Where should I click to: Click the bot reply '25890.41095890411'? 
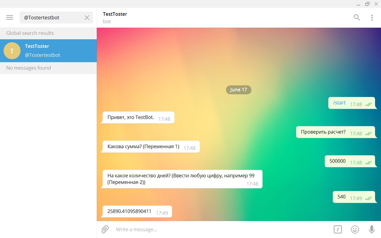pyautogui.click(x=137, y=212)
